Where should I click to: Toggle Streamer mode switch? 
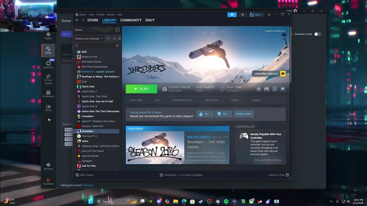point(317,34)
